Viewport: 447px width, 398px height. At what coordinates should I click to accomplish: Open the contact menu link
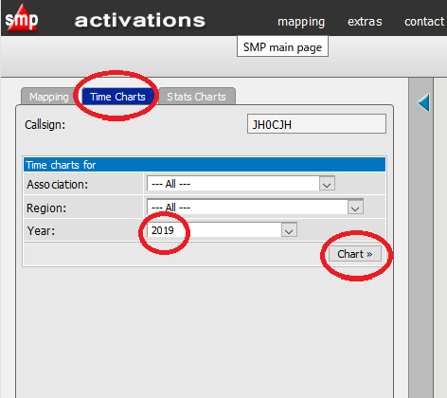click(424, 22)
